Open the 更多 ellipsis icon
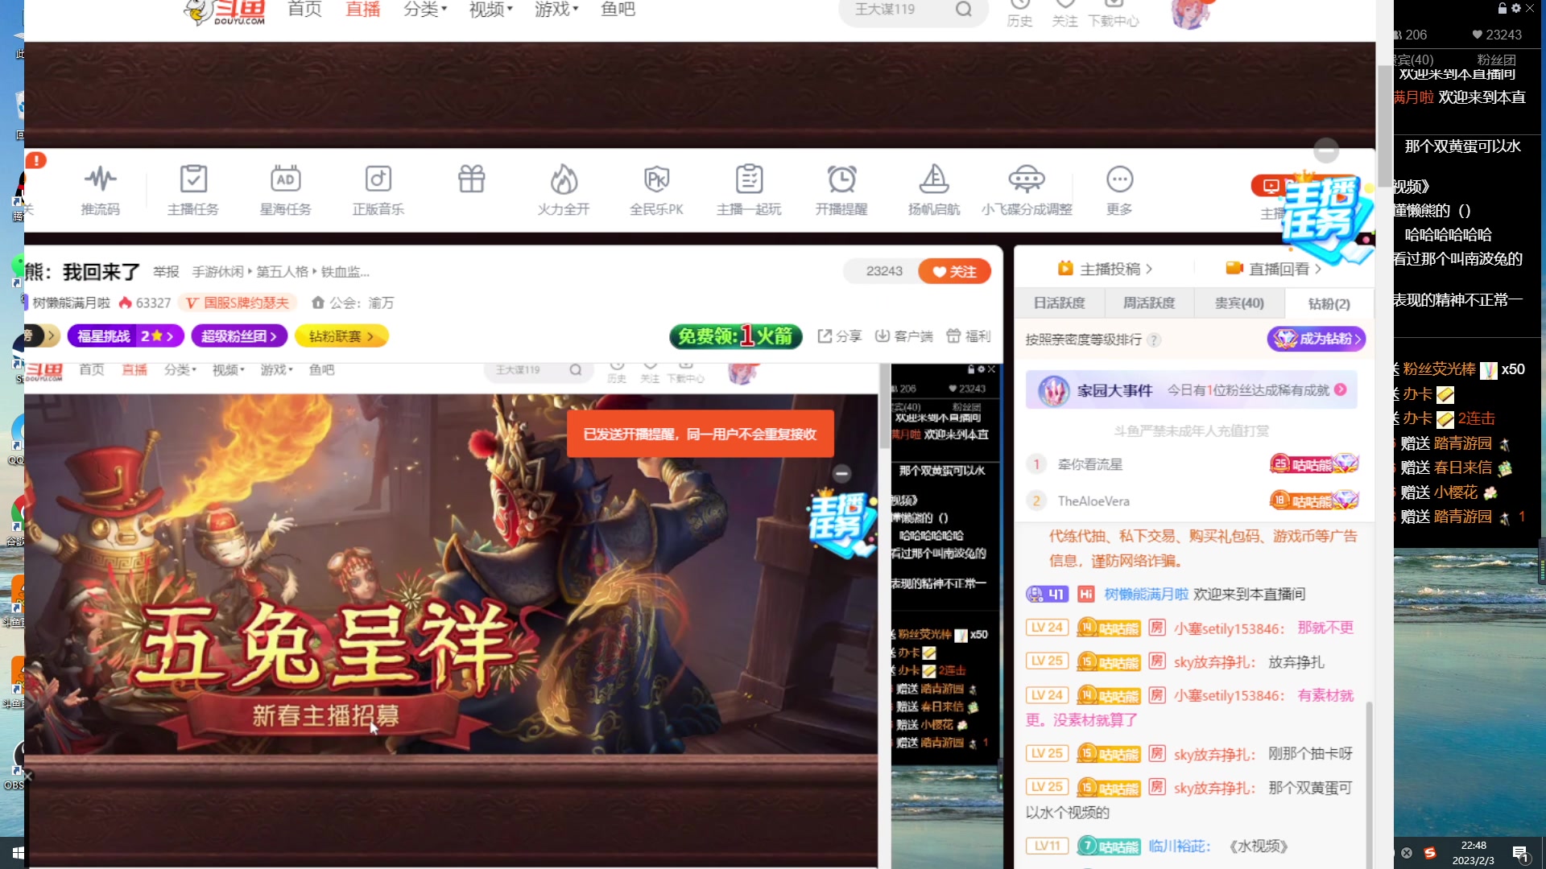This screenshot has width=1546, height=869. 1119,190
